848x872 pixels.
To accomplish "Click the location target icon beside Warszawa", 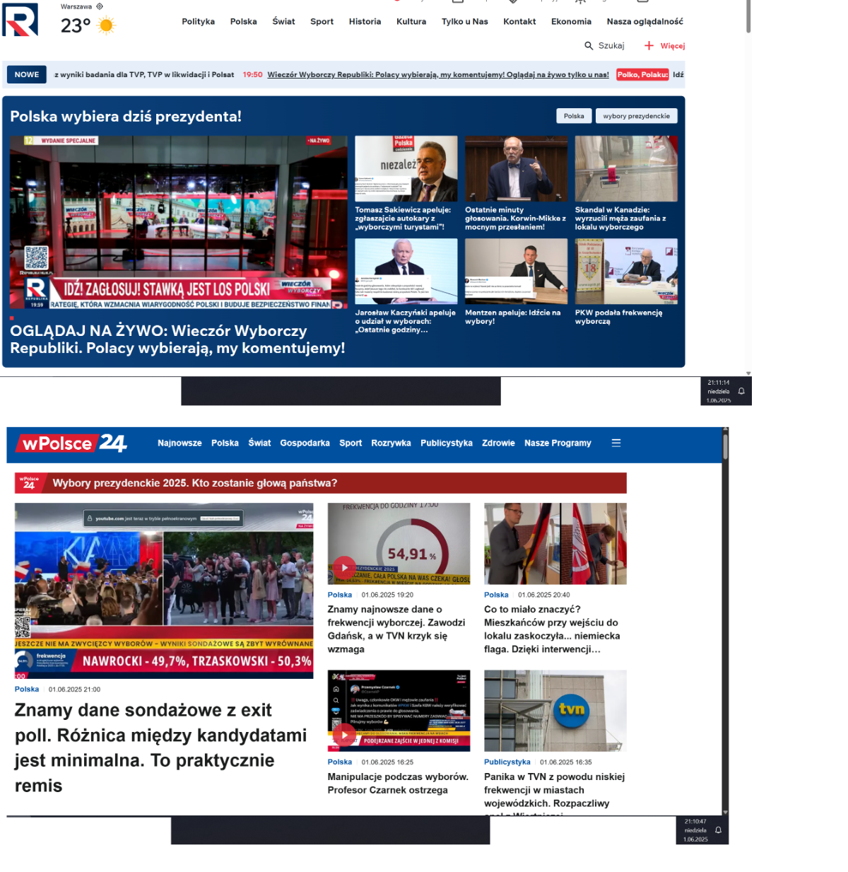I will click(100, 6).
